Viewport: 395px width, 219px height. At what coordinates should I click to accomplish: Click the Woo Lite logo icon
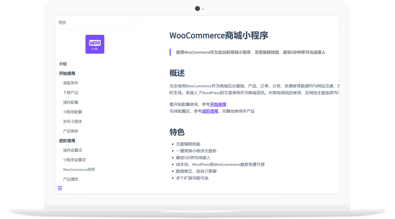95,44
